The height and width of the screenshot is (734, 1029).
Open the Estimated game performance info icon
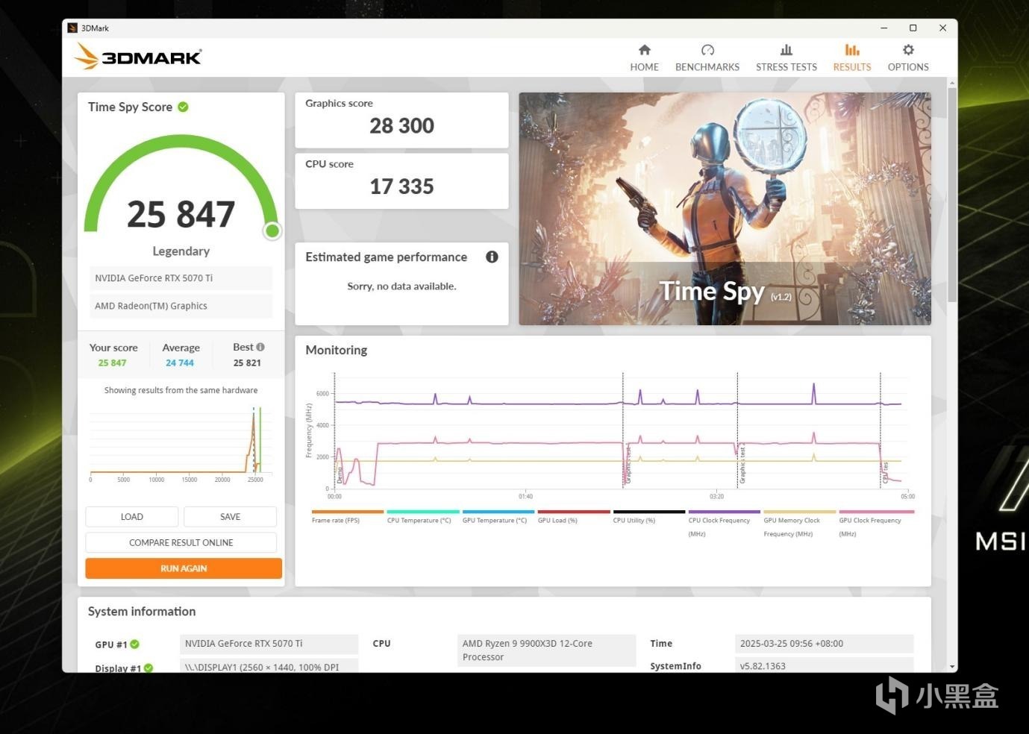pos(492,257)
